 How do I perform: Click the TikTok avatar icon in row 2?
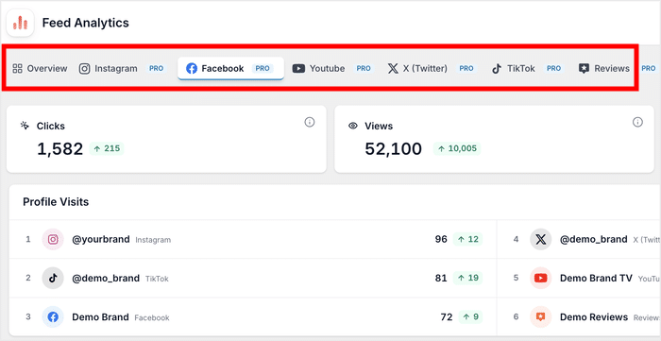point(53,279)
